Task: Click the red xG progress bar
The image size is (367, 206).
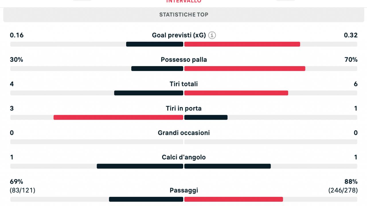Action: pyautogui.click(x=242, y=44)
